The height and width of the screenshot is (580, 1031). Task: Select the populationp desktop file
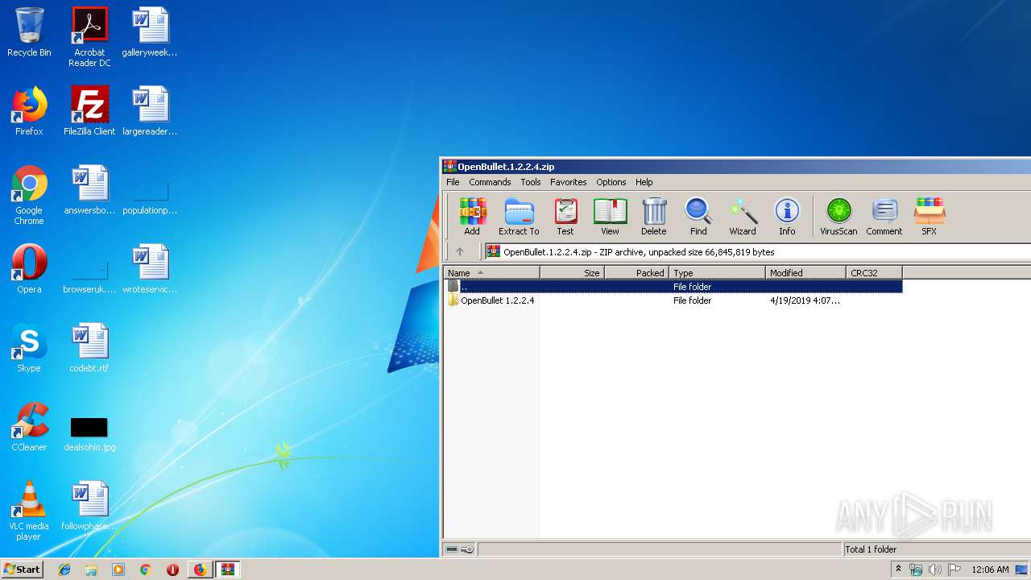(150, 197)
